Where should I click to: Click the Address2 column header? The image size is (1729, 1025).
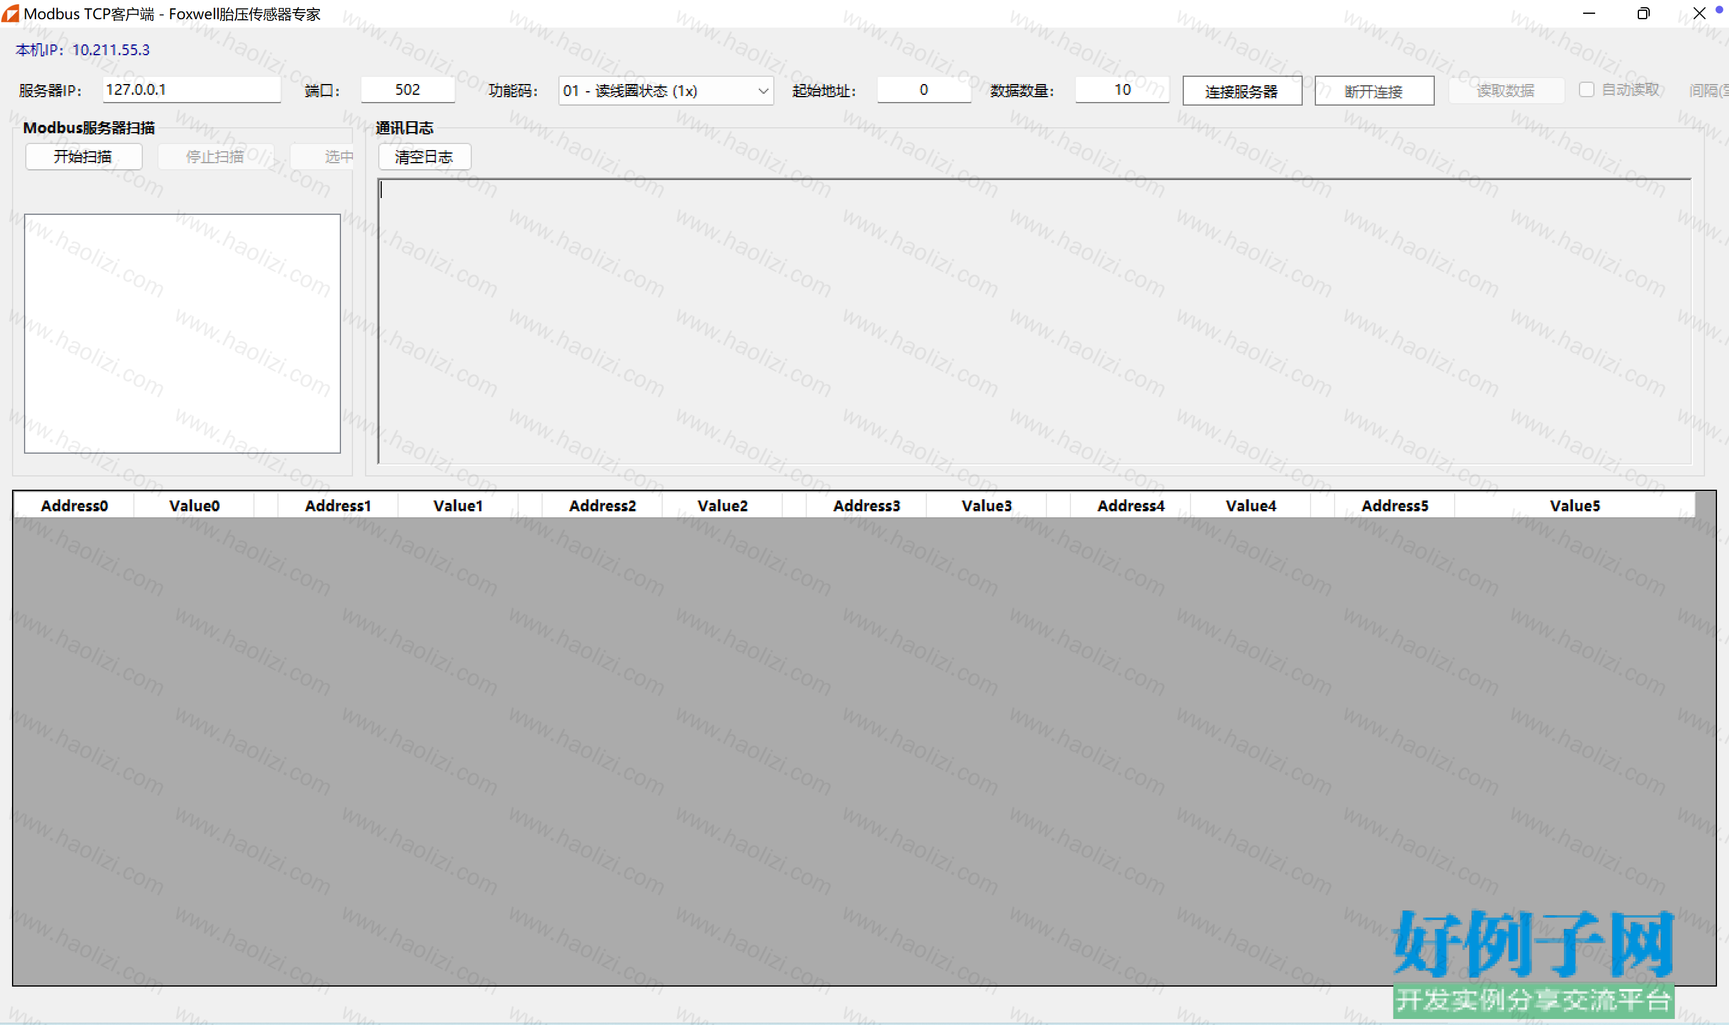602,505
